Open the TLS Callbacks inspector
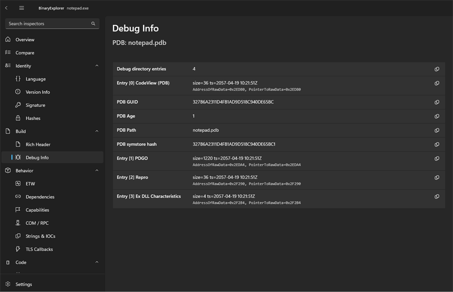Image resolution: width=453 pixels, height=292 pixels. 52,249
